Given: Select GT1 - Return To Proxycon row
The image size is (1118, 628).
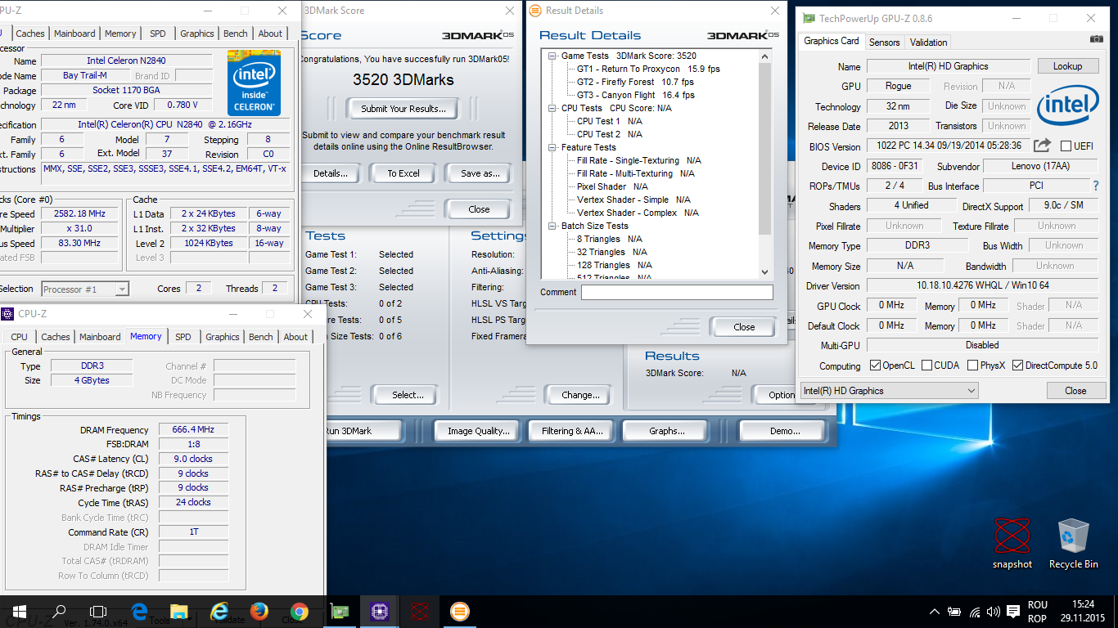Looking at the screenshot, I should (648, 69).
